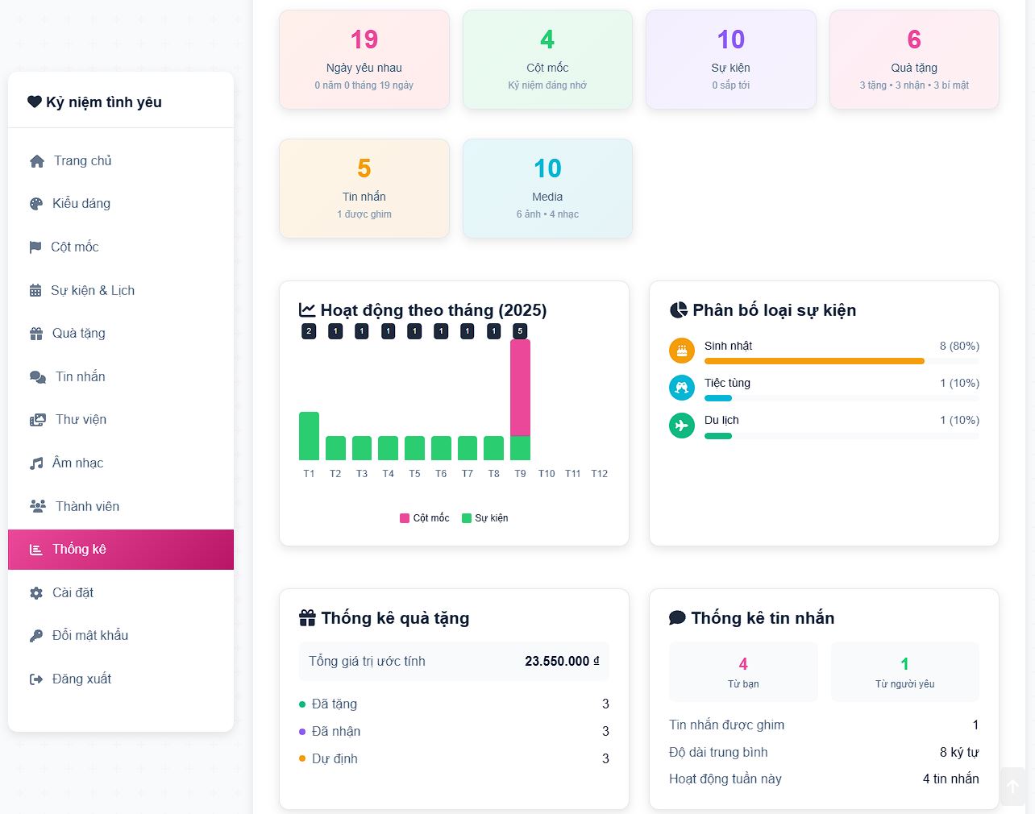1035x814 pixels.
Task: Click the gear icon for Cài đặt
Action: pos(36,593)
